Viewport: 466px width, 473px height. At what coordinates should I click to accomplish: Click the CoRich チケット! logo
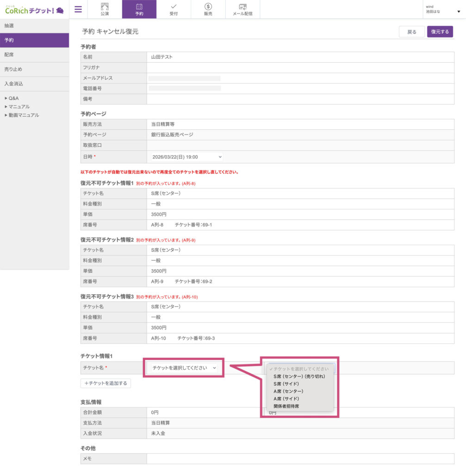(x=34, y=10)
